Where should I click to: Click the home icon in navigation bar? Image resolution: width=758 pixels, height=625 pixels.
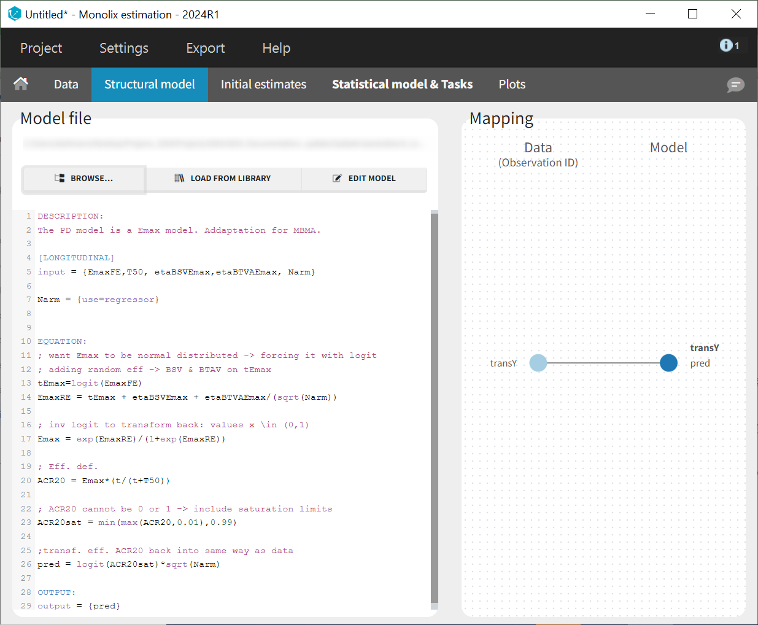(x=21, y=84)
